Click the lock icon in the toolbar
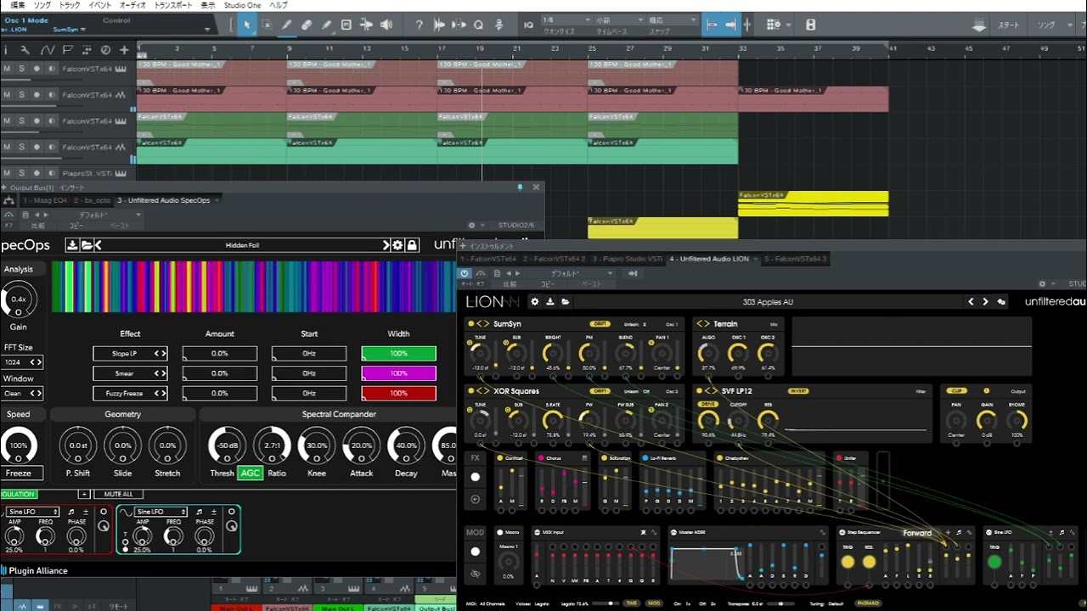Viewport: 1087px width, 611px height. [x=810, y=25]
